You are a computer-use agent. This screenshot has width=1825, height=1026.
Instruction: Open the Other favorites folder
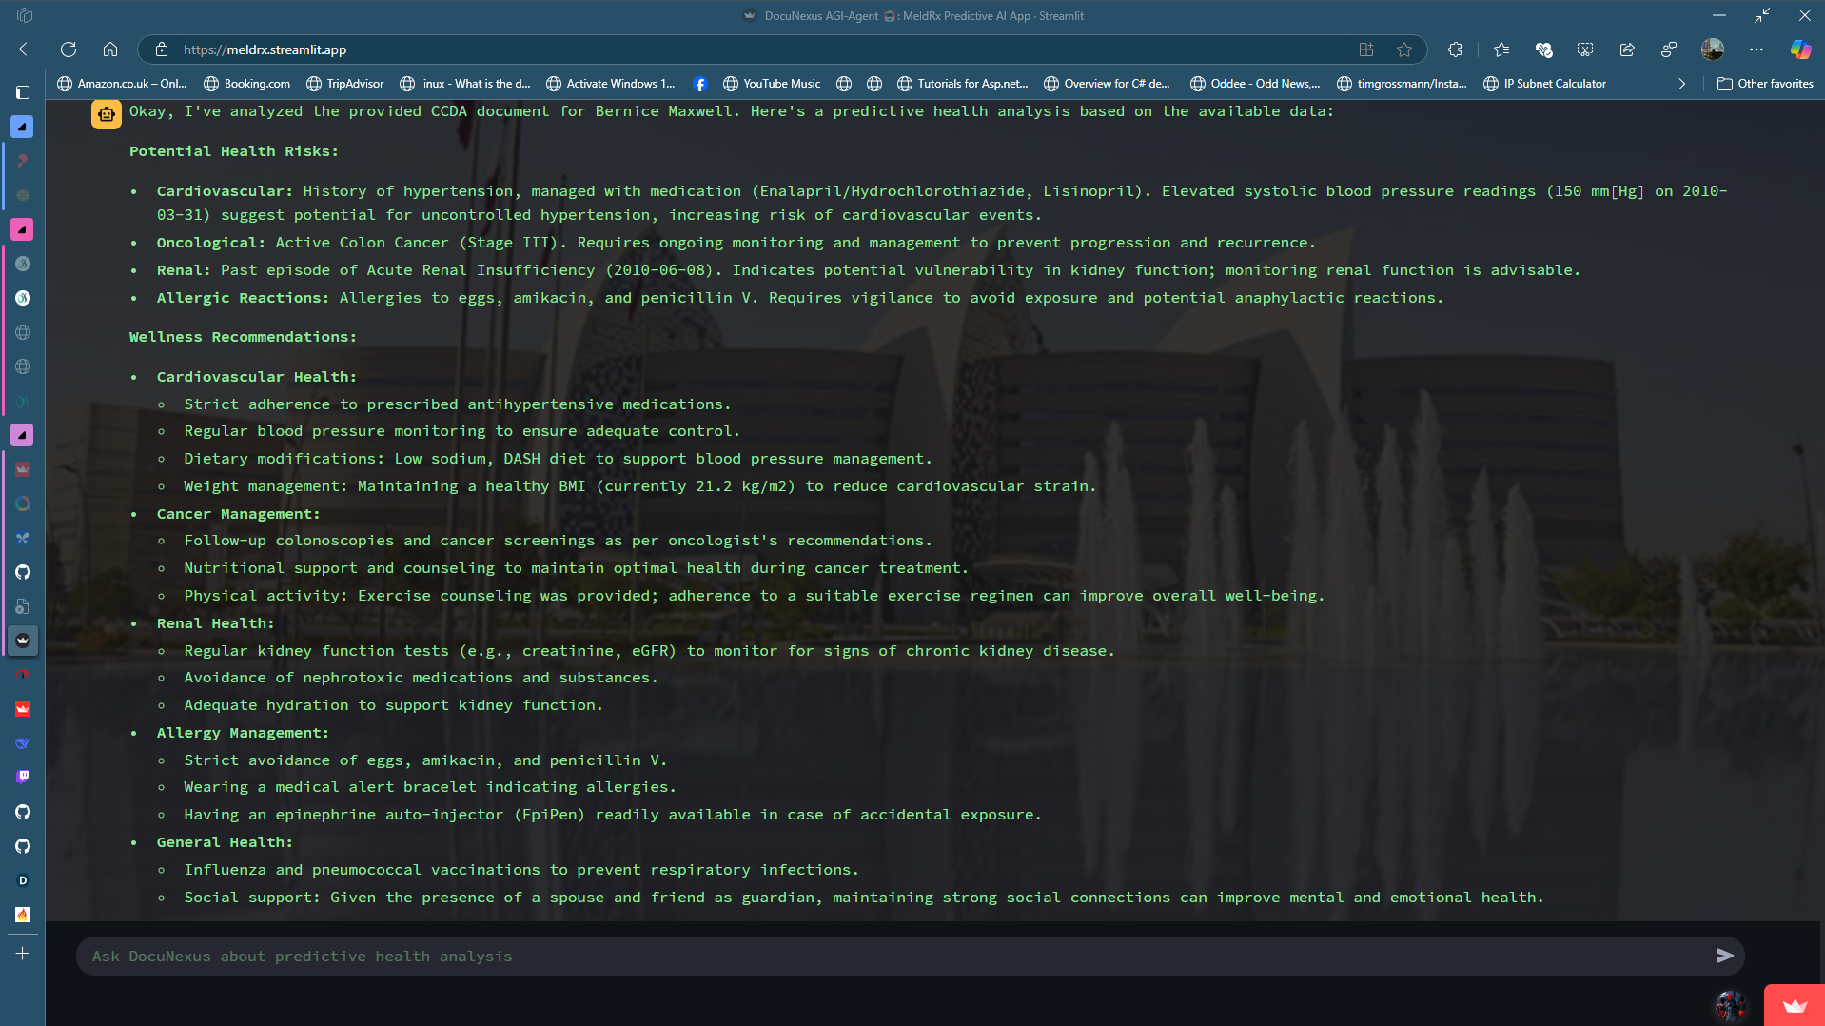(x=1766, y=84)
